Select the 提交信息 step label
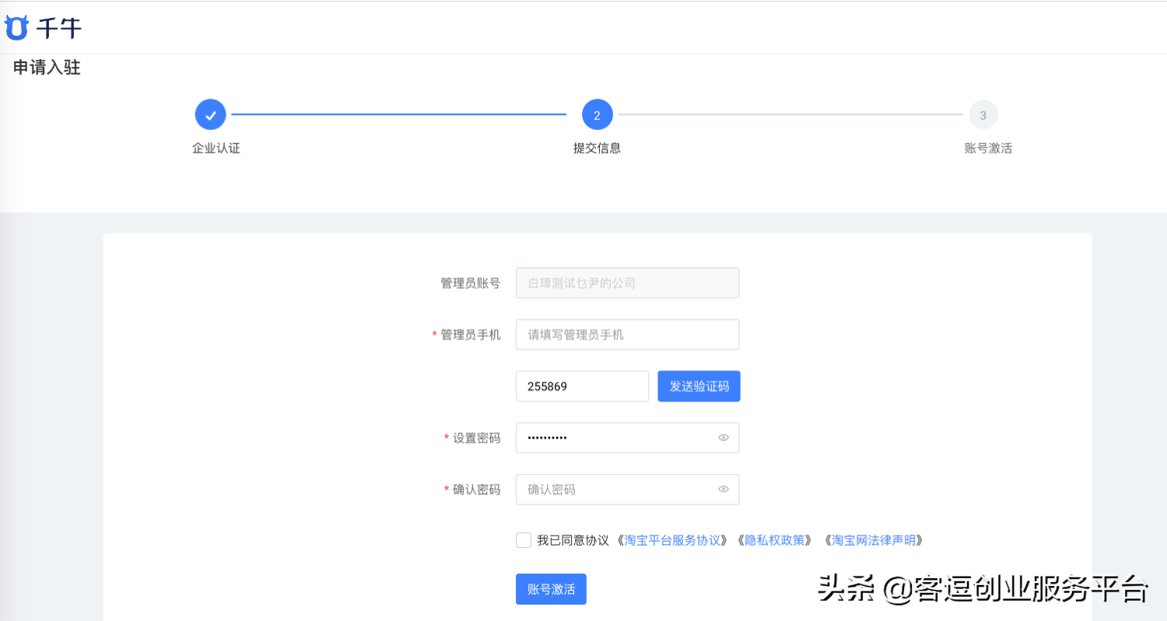The width and height of the screenshot is (1167, 621). 597,148
